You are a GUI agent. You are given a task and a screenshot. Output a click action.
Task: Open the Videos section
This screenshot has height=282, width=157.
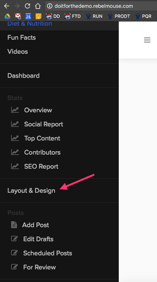click(x=18, y=52)
